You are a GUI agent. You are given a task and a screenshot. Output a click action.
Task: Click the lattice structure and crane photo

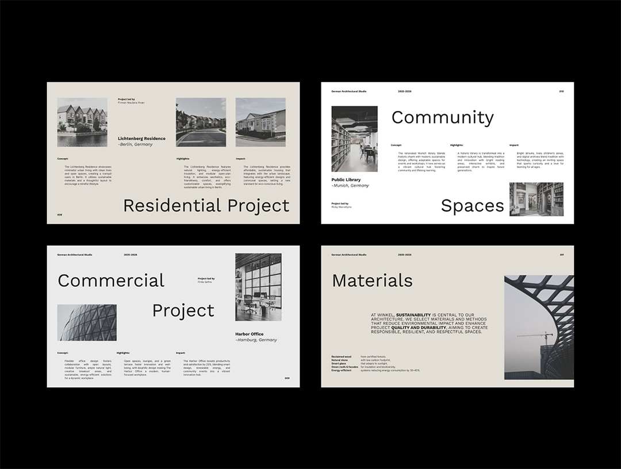point(539,327)
